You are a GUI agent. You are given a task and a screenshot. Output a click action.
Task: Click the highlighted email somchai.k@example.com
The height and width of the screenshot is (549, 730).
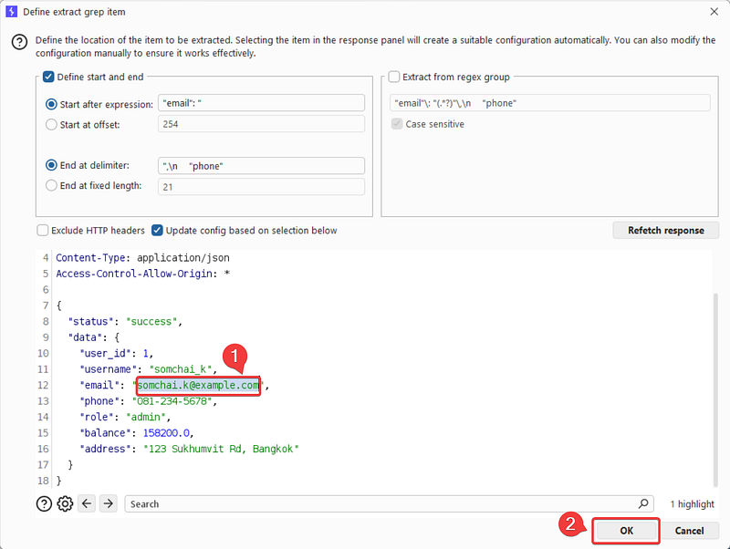pyautogui.click(x=198, y=385)
